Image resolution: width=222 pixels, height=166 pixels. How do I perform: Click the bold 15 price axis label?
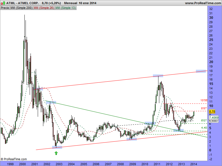click(x=211, y=84)
